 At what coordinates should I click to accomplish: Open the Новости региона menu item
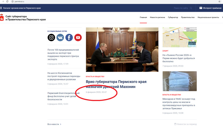(157, 18)
